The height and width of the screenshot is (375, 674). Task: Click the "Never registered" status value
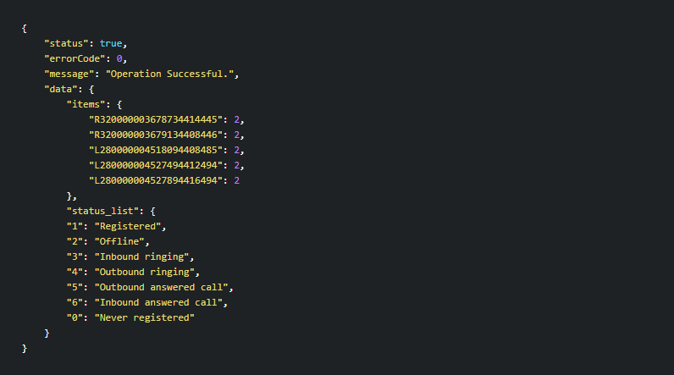point(145,317)
